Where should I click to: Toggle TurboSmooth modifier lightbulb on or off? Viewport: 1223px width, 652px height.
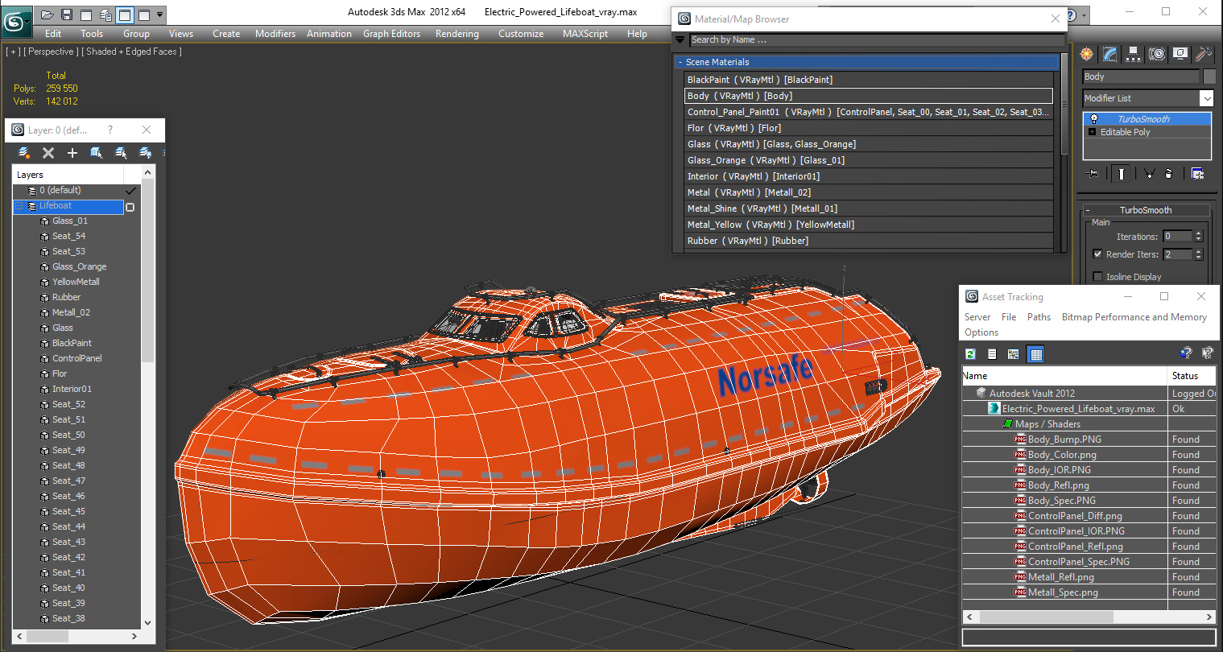click(x=1094, y=119)
